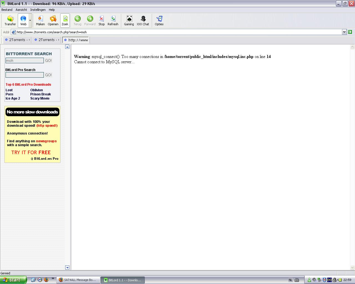Click inside the BitLord Pro Search field
The height and width of the screenshot is (284, 355).
coord(25,75)
